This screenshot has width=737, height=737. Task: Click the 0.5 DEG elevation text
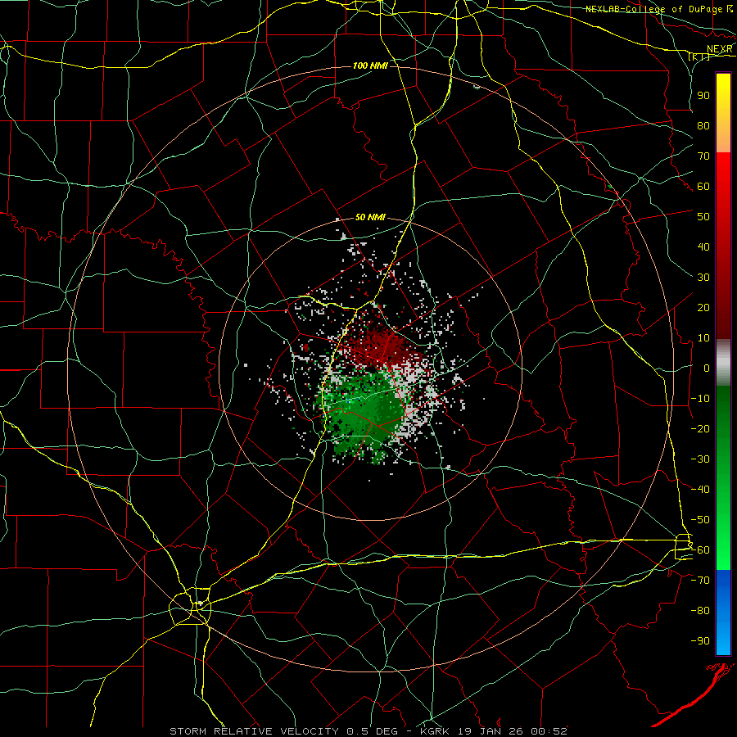371,731
